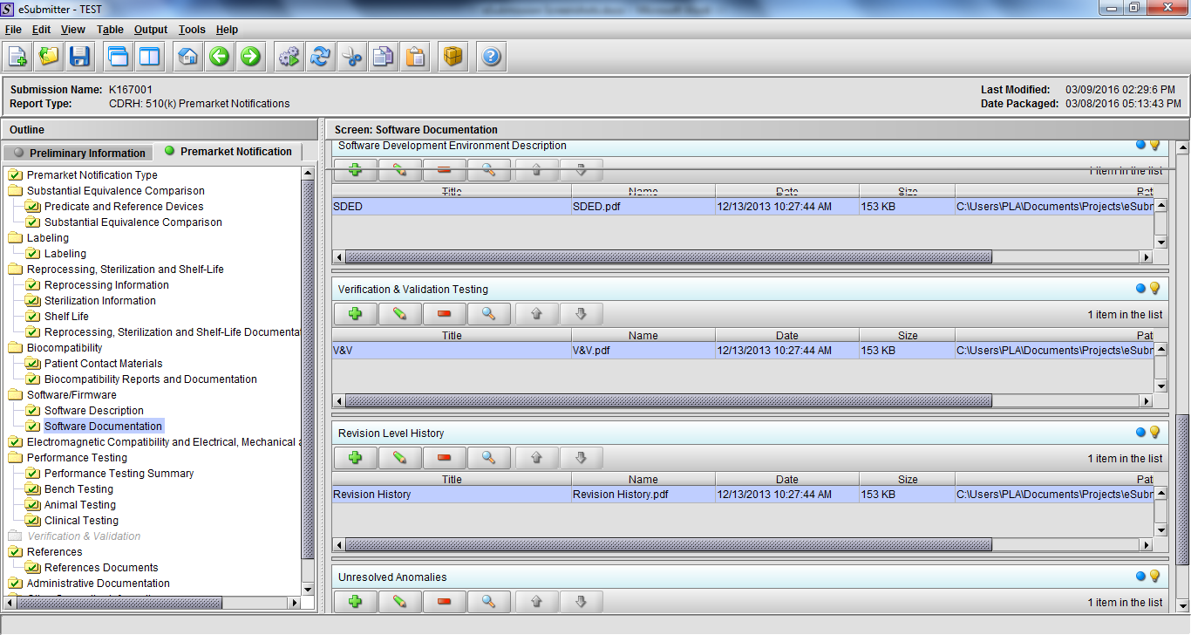Viewport: 1191px width, 635px height.
Task: Sort Verification & Validation table by Date header
Action: click(x=786, y=335)
